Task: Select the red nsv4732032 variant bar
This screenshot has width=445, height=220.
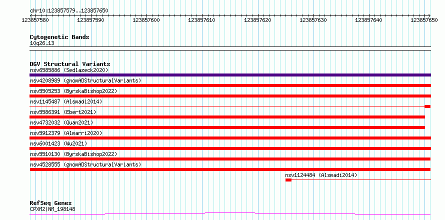Action: tap(227, 127)
